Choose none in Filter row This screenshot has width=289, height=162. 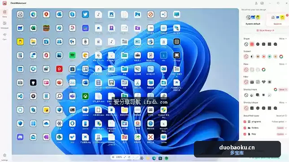point(246,82)
